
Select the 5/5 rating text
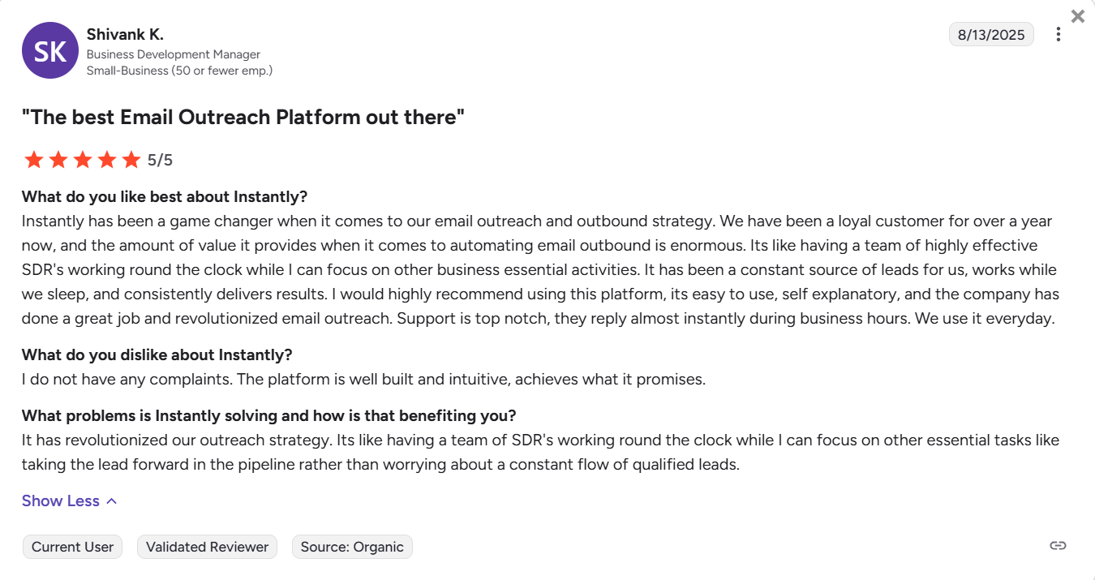[x=158, y=159]
